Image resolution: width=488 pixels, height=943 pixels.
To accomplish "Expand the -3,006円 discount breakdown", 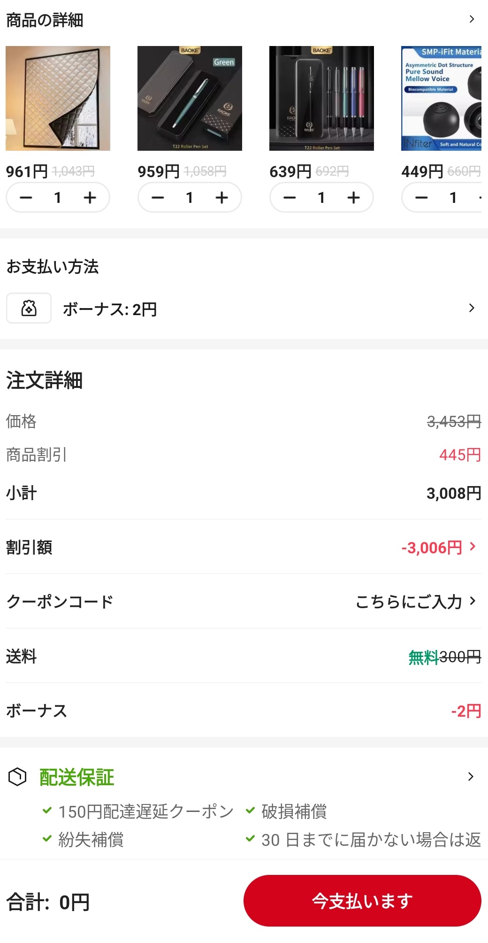I will 473,547.
